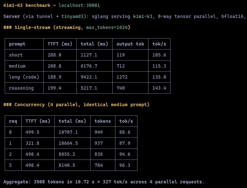The height and width of the screenshot is (188, 247).
Task: Click 'max_tokens=1024' in the heading
Action: click(107, 27)
